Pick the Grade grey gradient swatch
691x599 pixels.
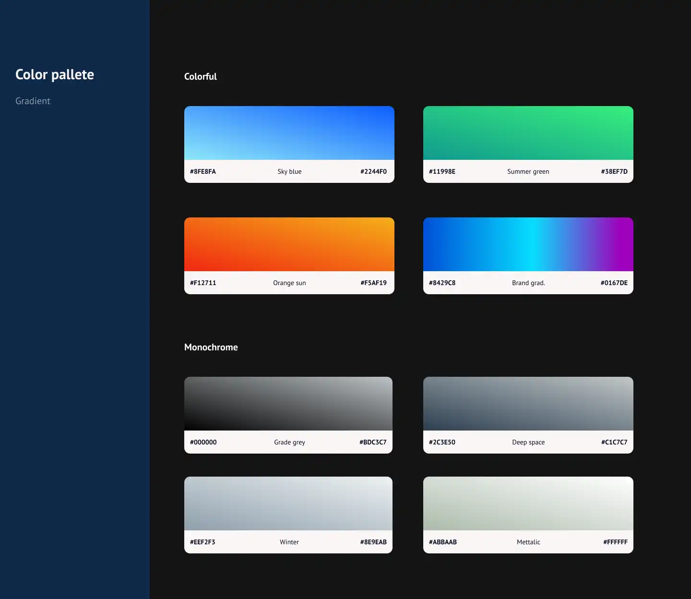288,404
